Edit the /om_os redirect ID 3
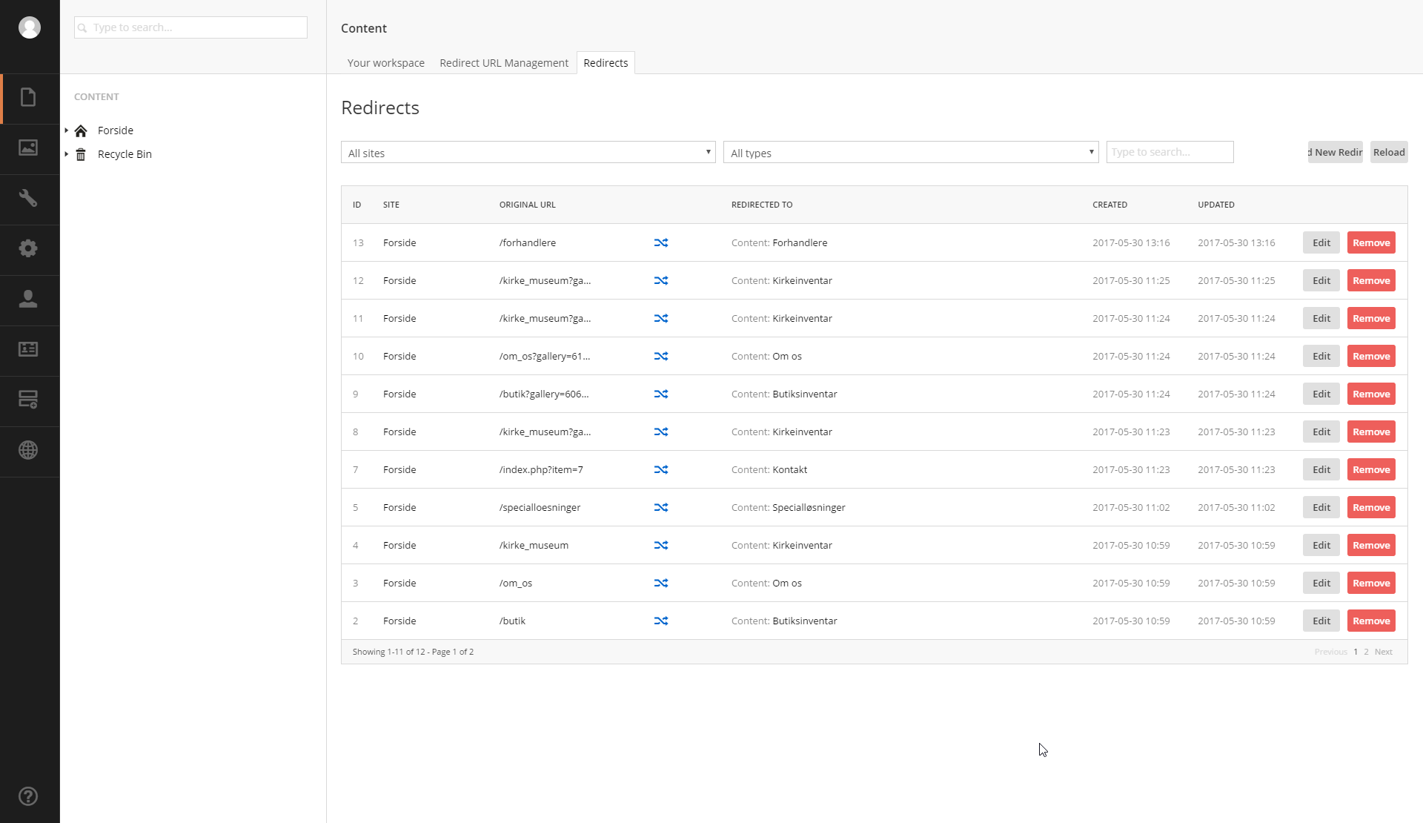The width and height of the screenshot is (1423, 823). coord(1321,583)
